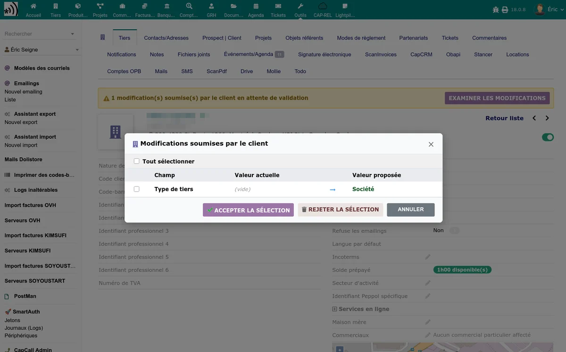566x352 pixels.
Task: Click the 1h00 disponible(s) badge
Action: tap(462, 270)
